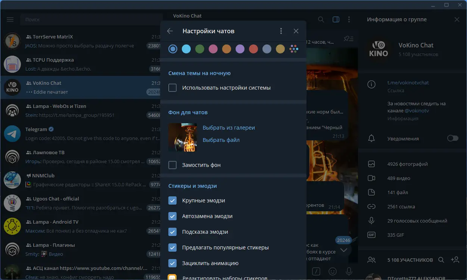Close the chat settings dialog
The image size is (467, 280).
coord(296,31)
